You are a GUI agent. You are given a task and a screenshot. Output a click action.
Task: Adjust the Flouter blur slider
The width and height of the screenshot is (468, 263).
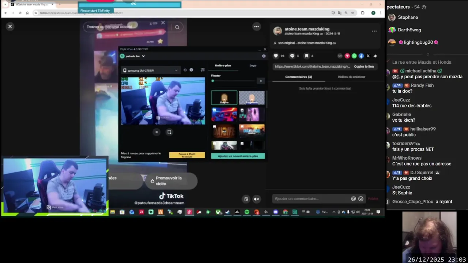tap(233, 81)
